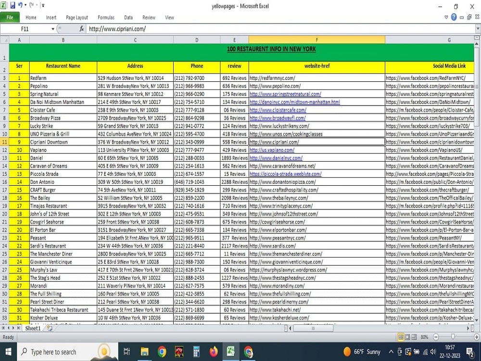Screen dimensions: 481x361
Task: Open the broadwayfl.com hyperlink
Action: pyautogui.click(x=278, y=118)
